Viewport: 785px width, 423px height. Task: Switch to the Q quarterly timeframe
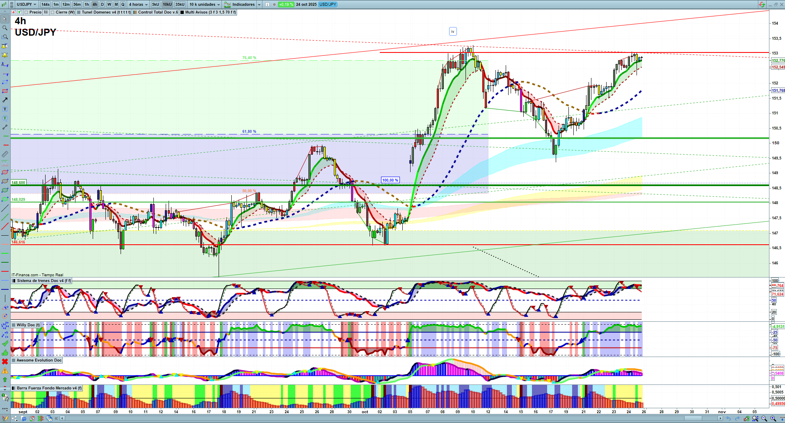(x=123, y=5)
